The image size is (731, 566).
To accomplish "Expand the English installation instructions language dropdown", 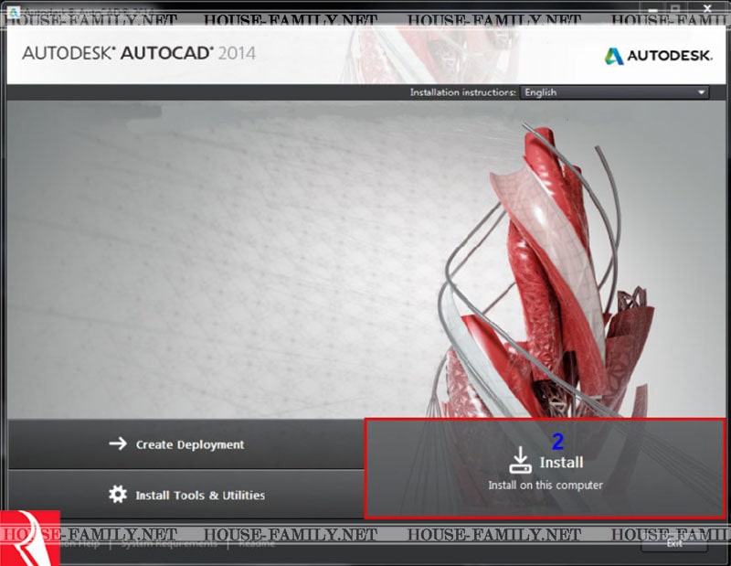I will 614,92.
